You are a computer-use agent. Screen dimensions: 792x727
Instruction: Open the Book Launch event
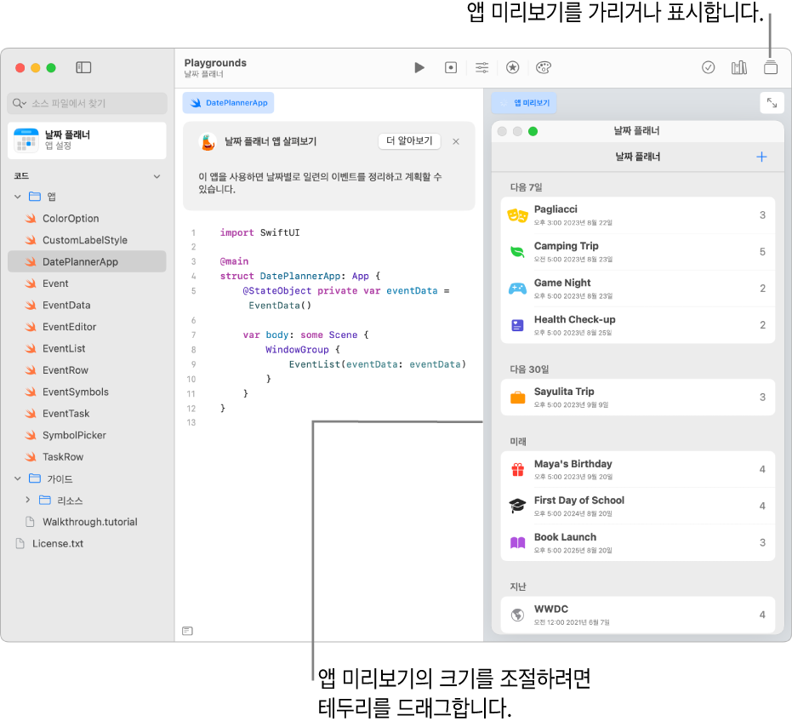tap(638, 542)
